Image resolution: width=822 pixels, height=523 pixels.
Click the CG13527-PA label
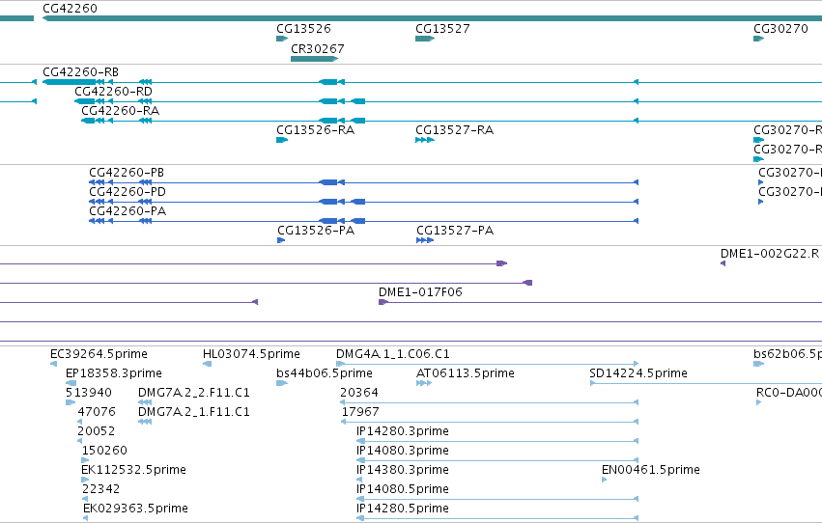(455, 231)
